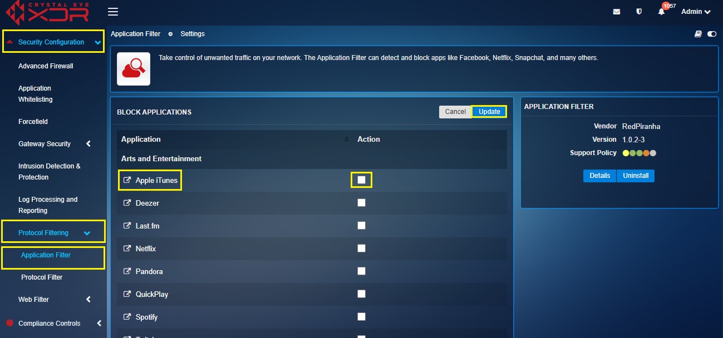Switch to Protocol Filter submenu item
723x338 pixels.
[x=42, y=277]
